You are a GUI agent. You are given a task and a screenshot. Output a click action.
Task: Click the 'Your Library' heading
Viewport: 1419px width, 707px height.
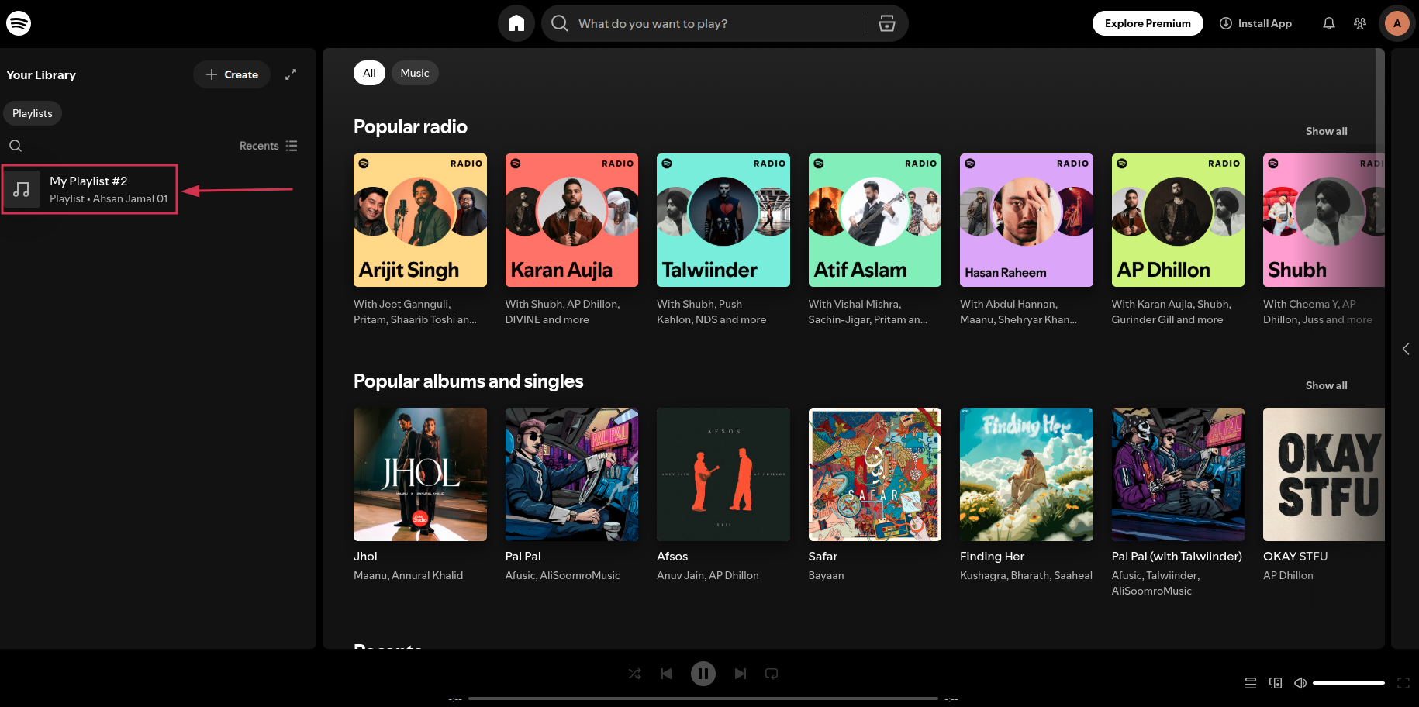click(41, 74)
